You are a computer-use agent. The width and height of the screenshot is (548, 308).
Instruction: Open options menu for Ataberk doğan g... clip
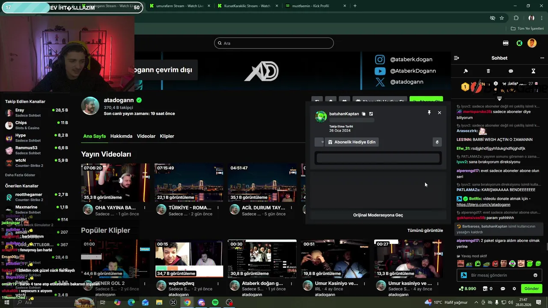(x=292, y=284)
